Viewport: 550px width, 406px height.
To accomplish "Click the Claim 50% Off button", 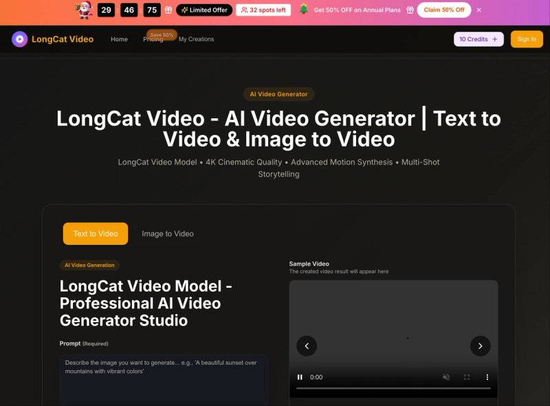I will click(443, 10).
